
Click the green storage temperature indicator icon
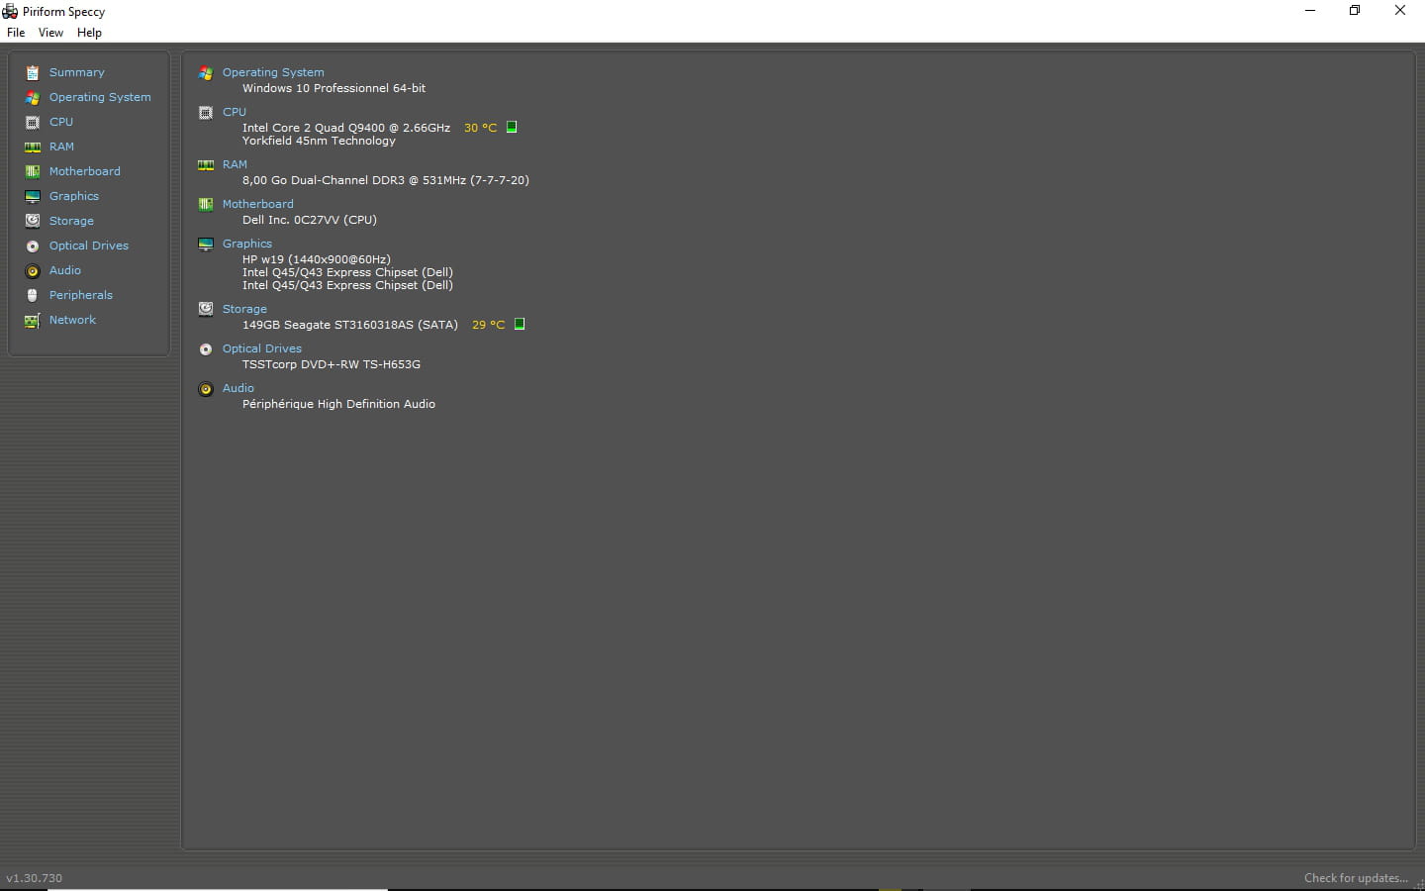click(520, 324)
